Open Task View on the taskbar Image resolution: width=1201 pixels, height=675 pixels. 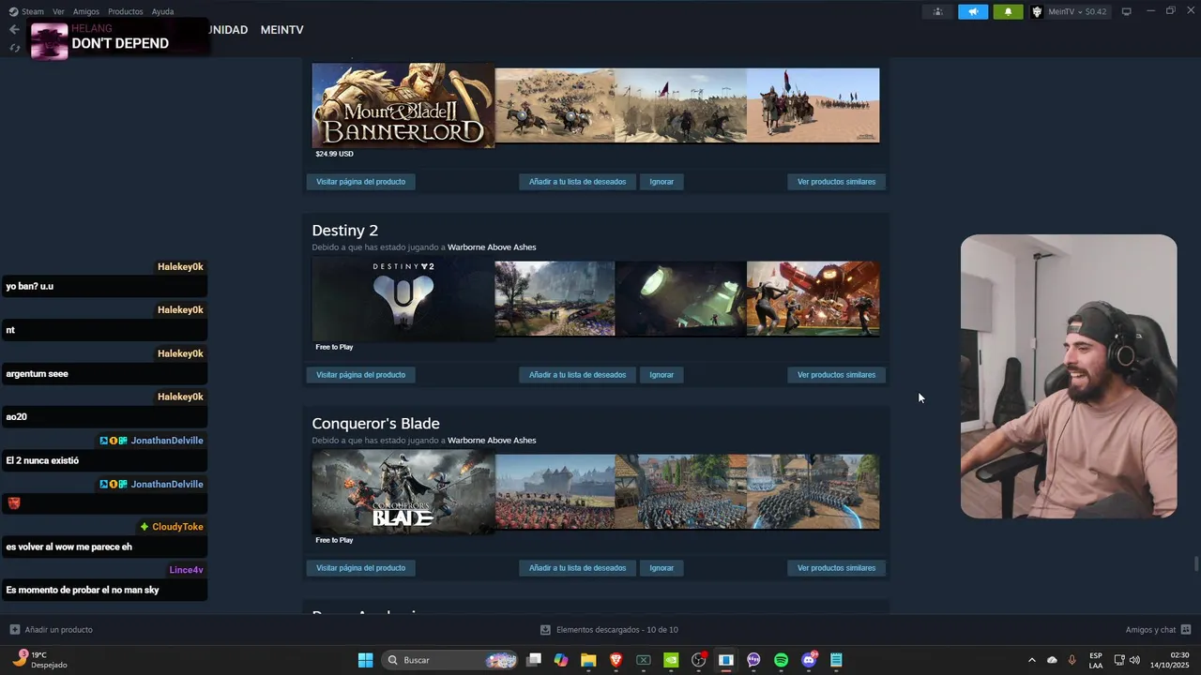(x=534, y=660)
